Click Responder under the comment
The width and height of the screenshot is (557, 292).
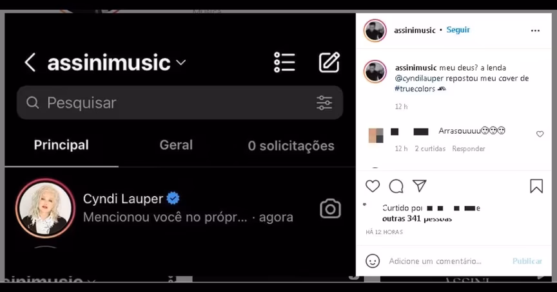tap(469, 149)
